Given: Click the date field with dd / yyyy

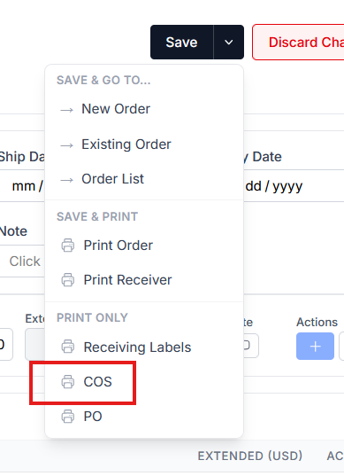Looking at the screenshot, I should 294,186.
